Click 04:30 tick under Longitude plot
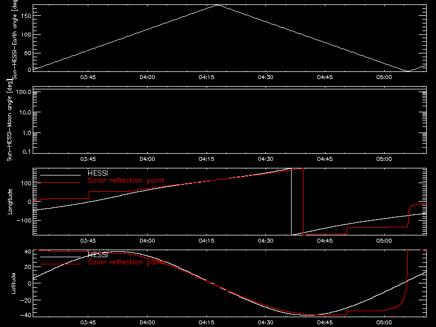Screen dimensions: 436x327 265,241
